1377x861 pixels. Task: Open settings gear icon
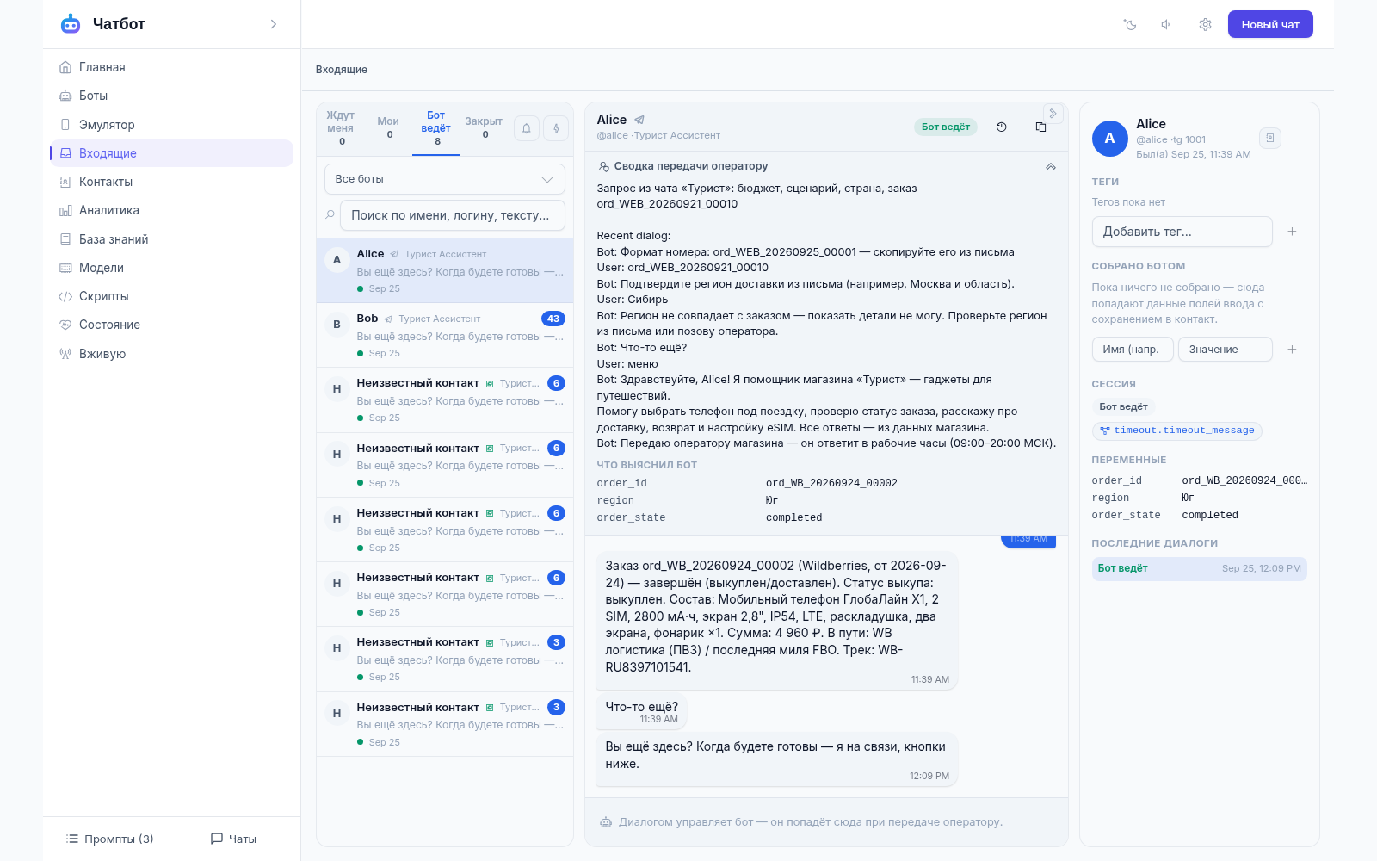coord(1205,25)
